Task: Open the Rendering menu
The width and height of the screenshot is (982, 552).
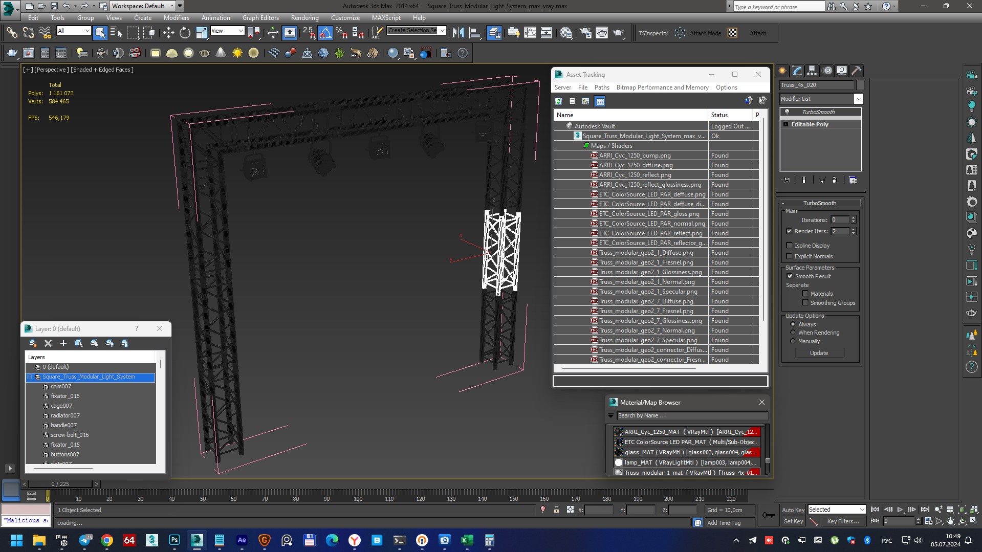Action: (x=304, y=18)
